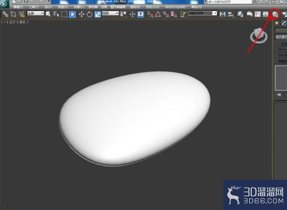The image size is (287, 210).
Task: Toggle the Spinner Snap button
Action: click(x=174, y=14)
